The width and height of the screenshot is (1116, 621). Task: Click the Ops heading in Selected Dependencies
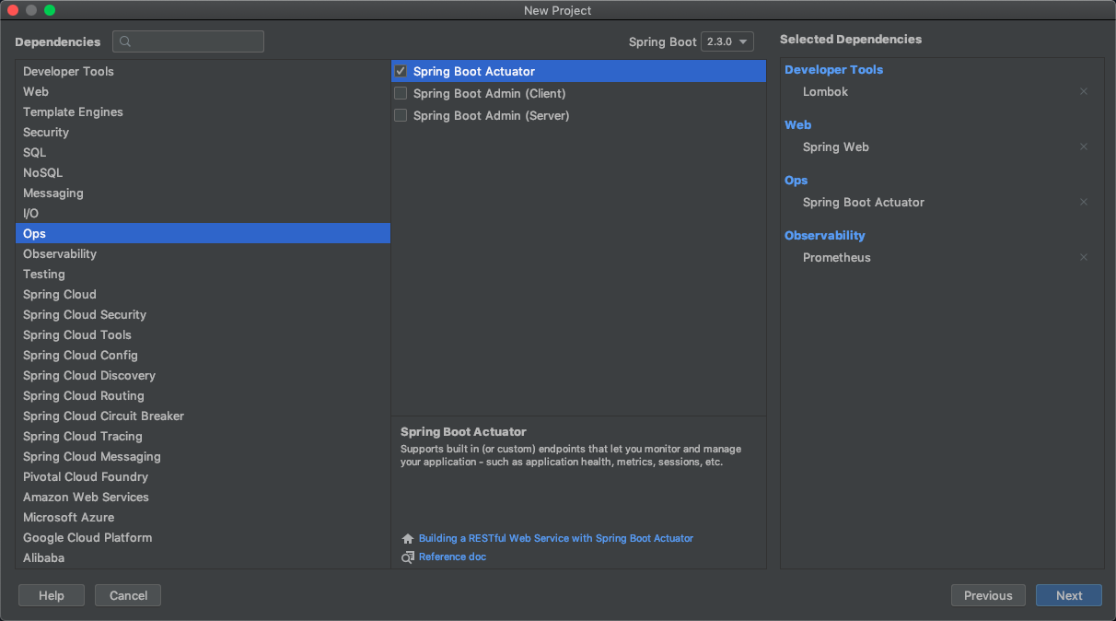[x=796, y=180]
